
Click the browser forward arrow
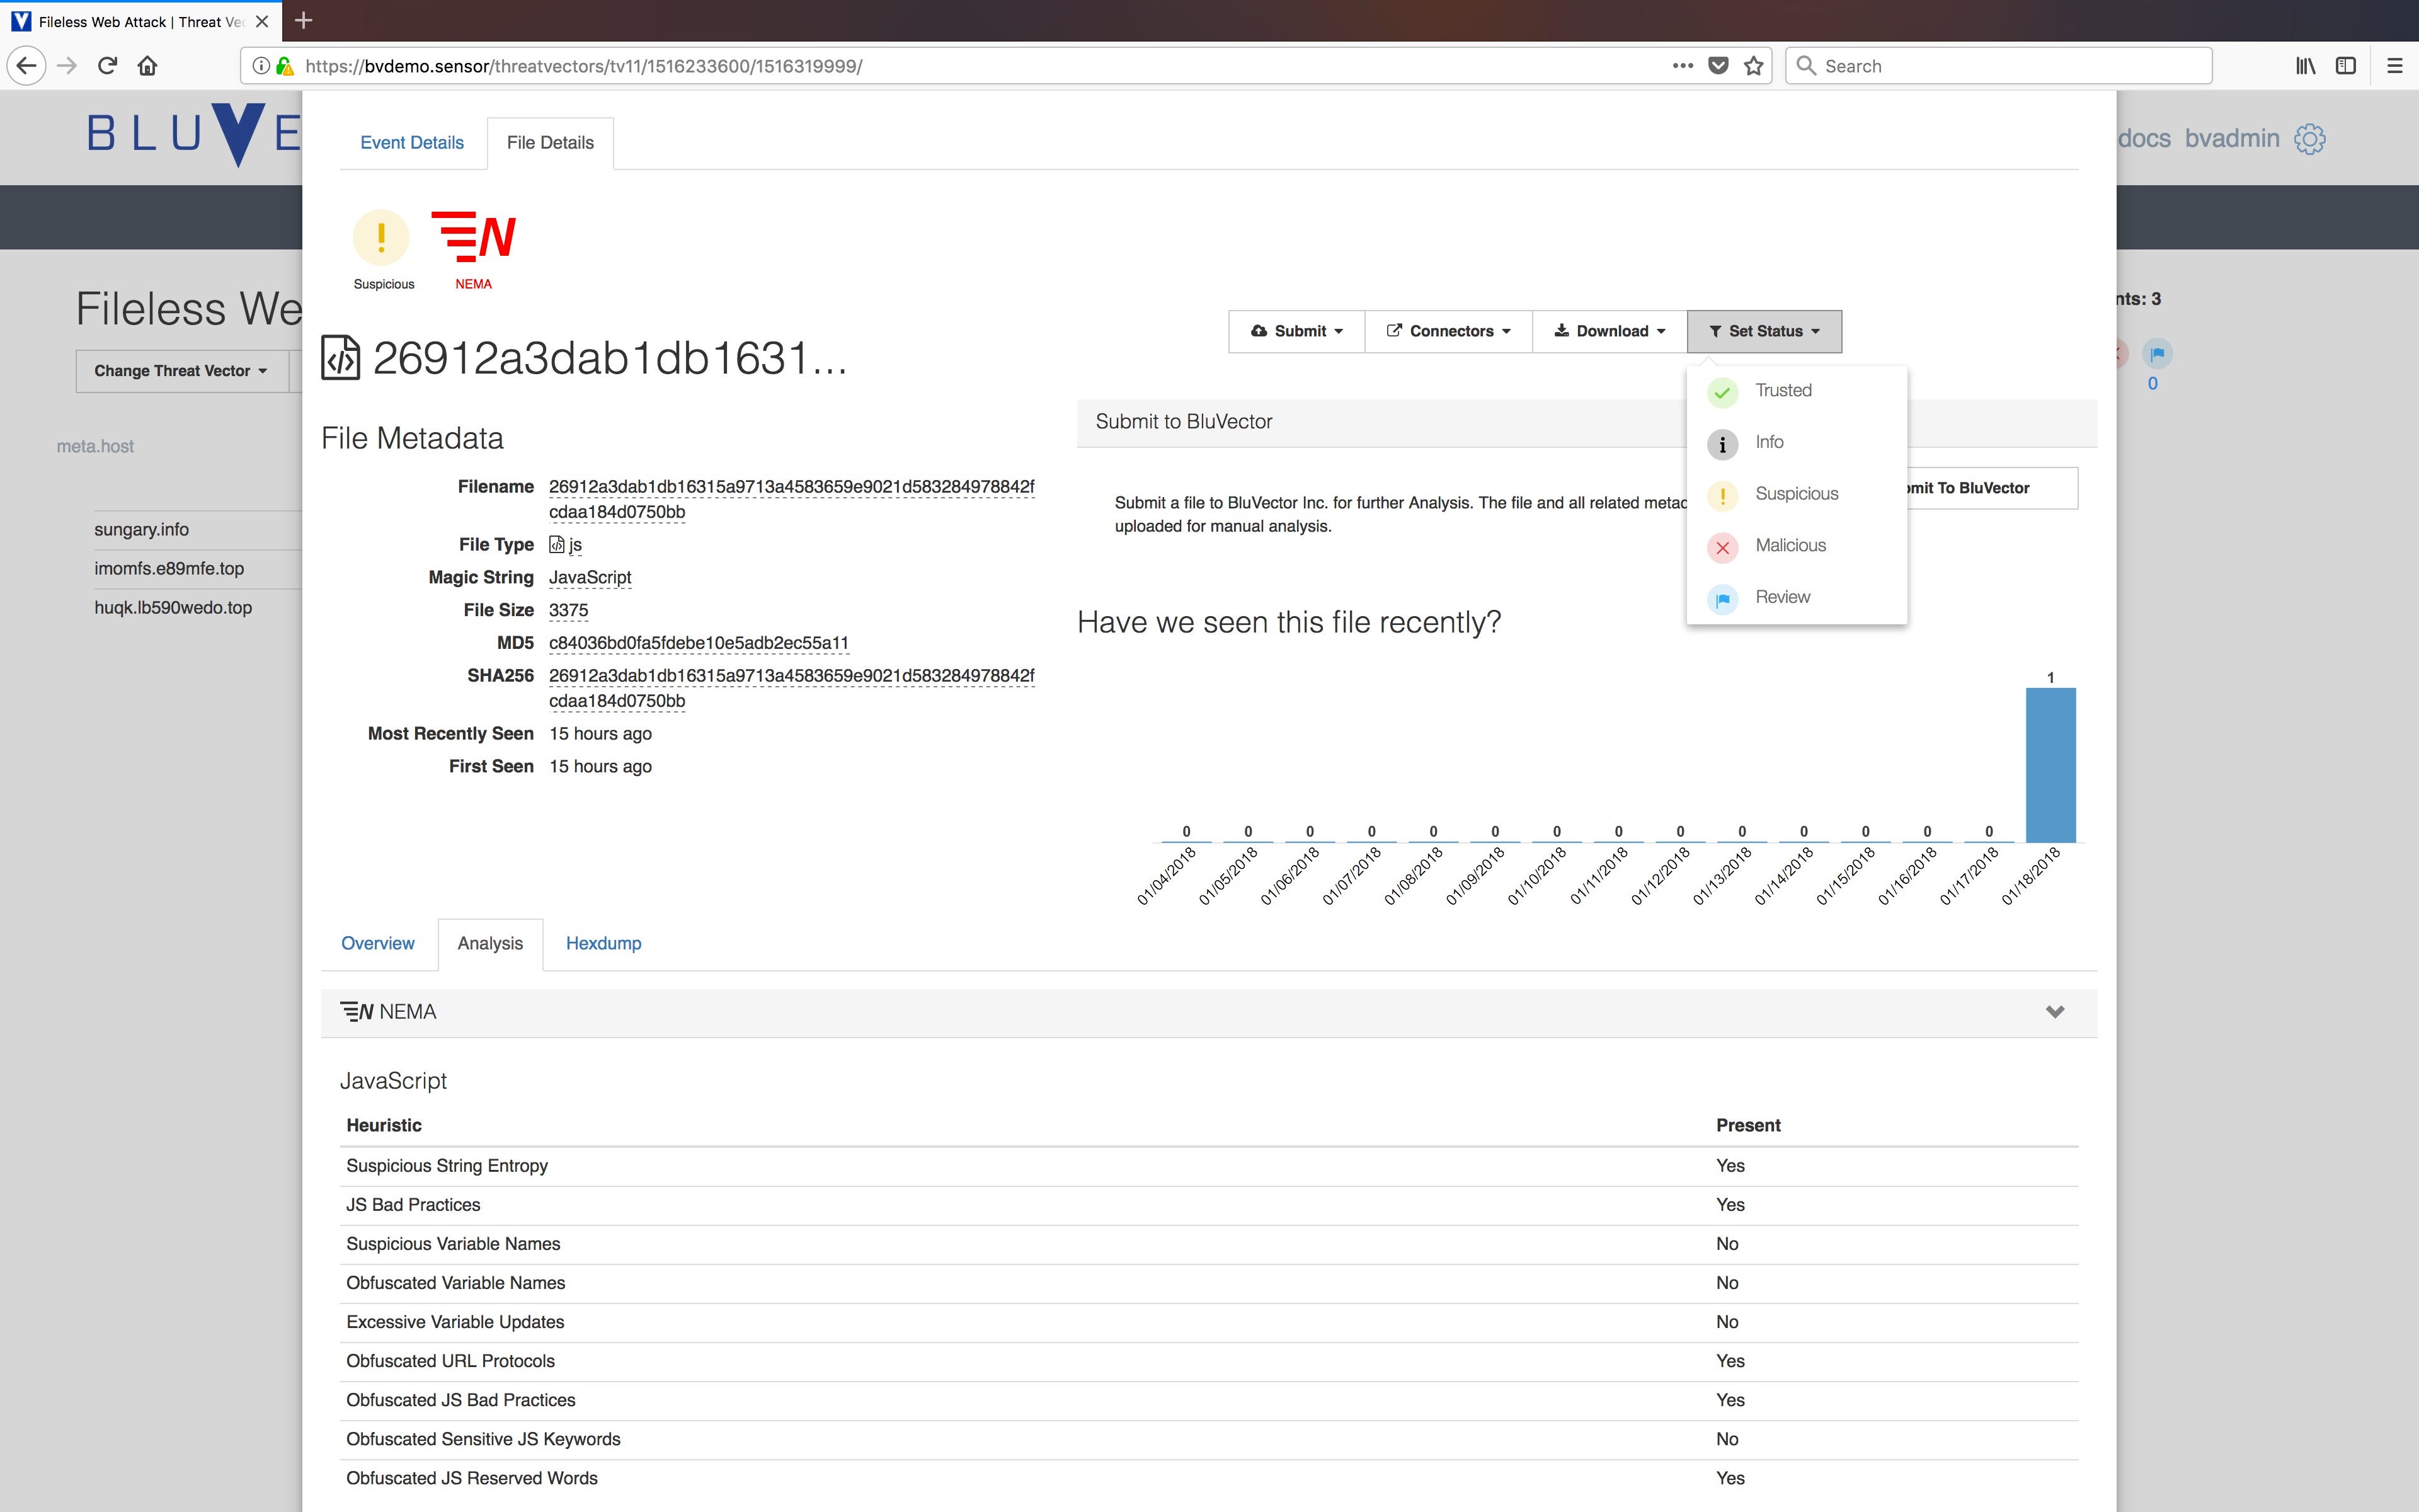click(67, 66)
